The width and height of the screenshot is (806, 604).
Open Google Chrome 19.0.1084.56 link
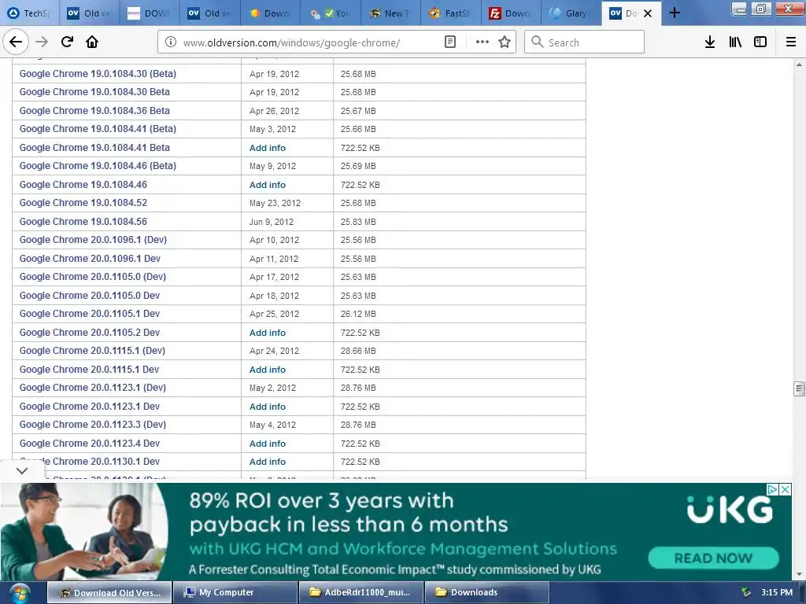tap(83, 221)
